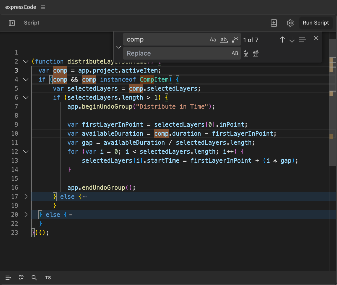Click the TS language icon in status bar
337x285 pixels.
click(x=48, y=277)
